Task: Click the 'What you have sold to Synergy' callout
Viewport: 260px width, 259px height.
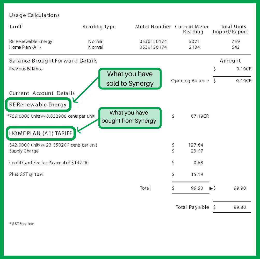Action: tap(130, 78)
